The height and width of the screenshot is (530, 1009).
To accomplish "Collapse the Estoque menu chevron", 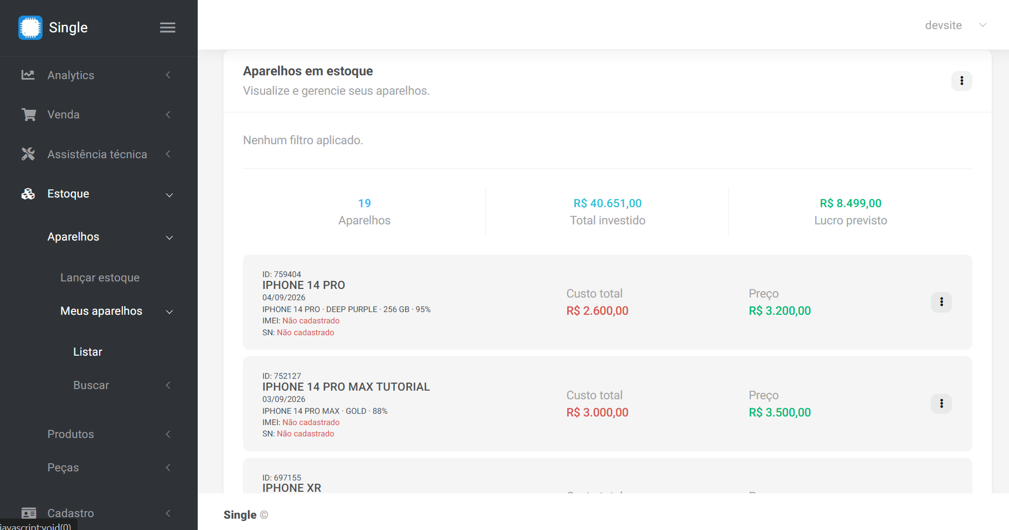I will click(x=169, y=195).
